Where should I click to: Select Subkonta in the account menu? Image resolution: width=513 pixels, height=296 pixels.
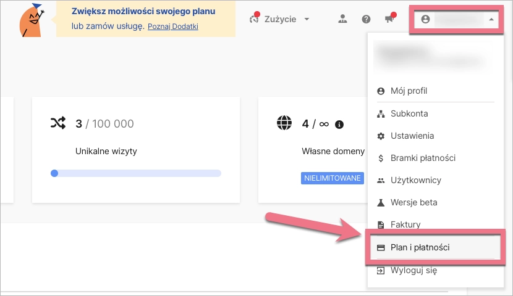click(x=409, y=113)
